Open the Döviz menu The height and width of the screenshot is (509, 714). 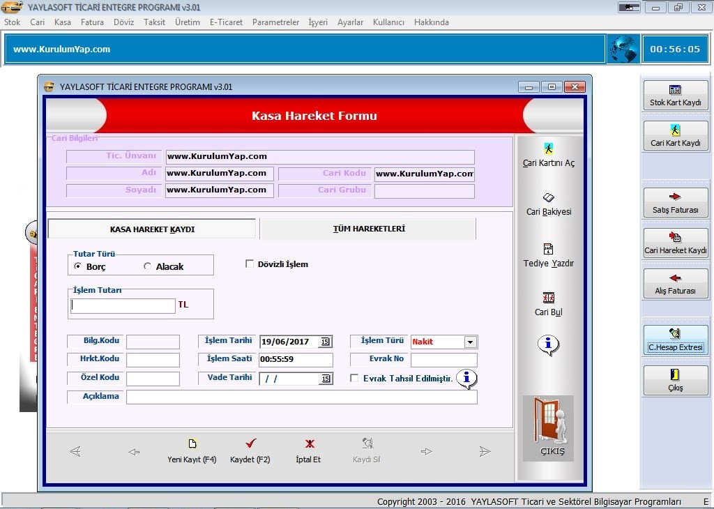coord(124,22)
